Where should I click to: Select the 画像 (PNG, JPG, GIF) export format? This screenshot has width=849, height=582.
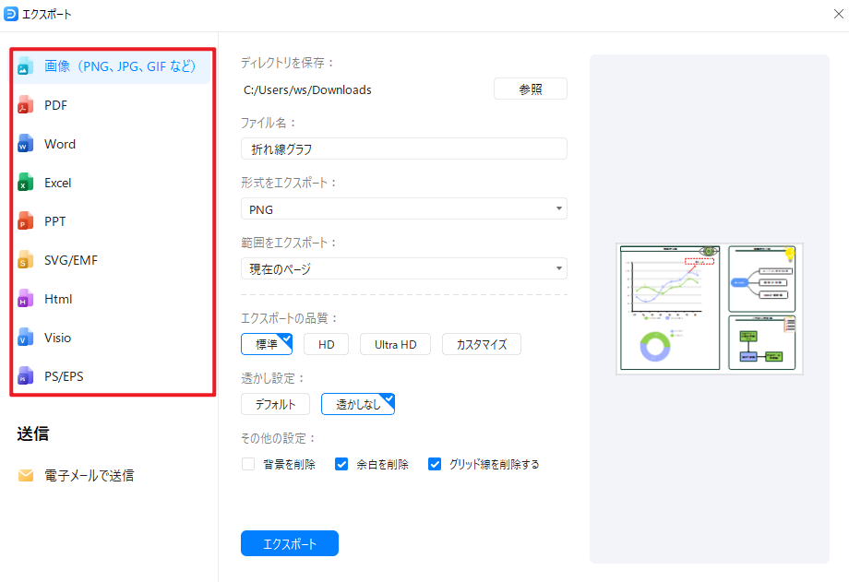[x=111, y=65]
